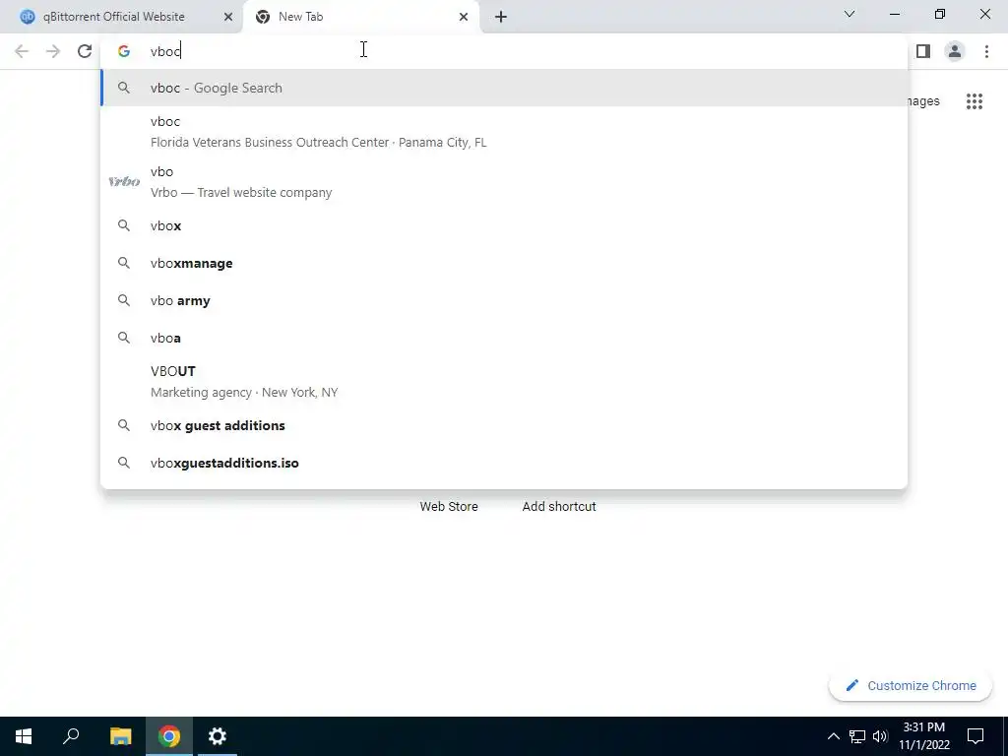The width and height of the screenshot is (1008, 756).
Task: Open File Explorer from taskbar
Action: tap(120, 736)
